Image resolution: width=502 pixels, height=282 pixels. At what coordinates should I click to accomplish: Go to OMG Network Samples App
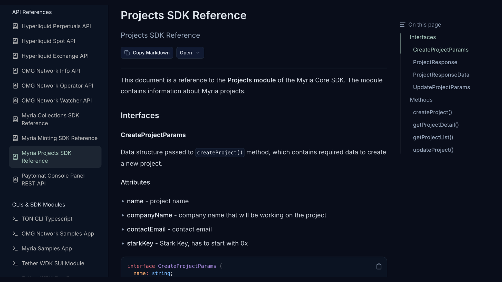pyautogui.click(x=55, y=234)
